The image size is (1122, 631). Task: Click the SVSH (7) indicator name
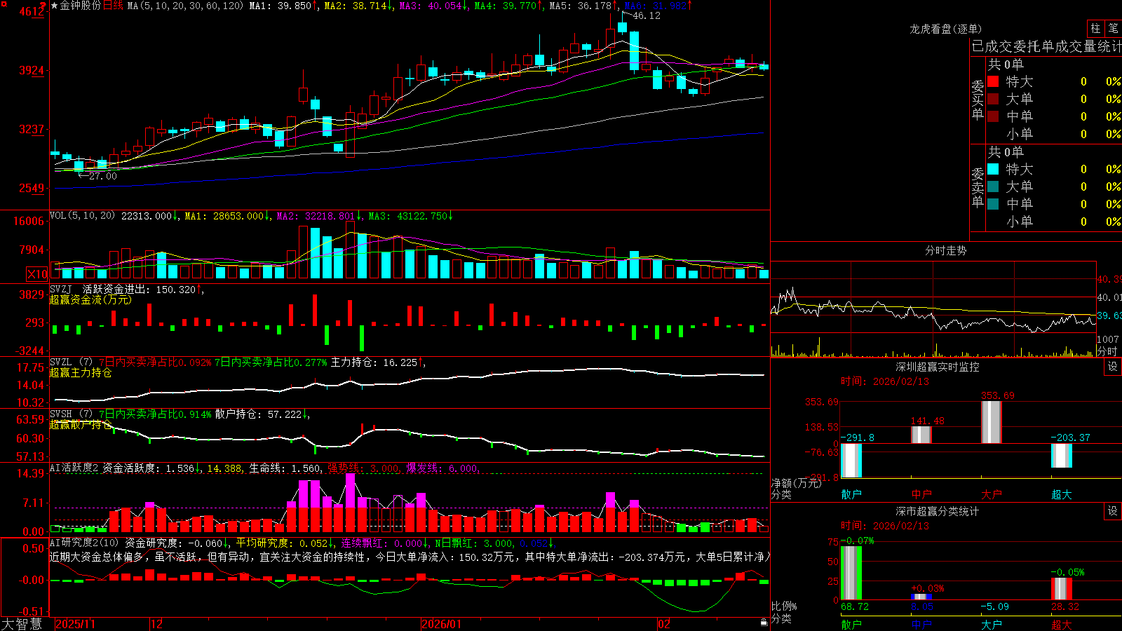coord(71,414)
